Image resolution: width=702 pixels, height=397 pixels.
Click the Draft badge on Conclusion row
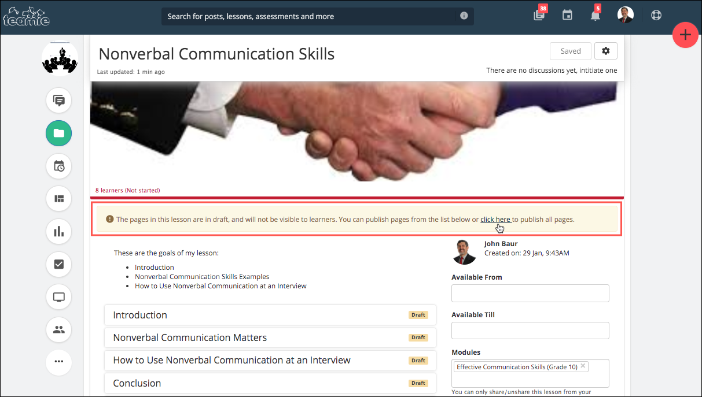click(x=418, y=383)
